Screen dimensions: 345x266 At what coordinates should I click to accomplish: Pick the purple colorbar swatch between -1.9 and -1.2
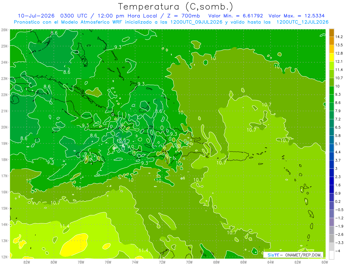(x=332, y=222)
